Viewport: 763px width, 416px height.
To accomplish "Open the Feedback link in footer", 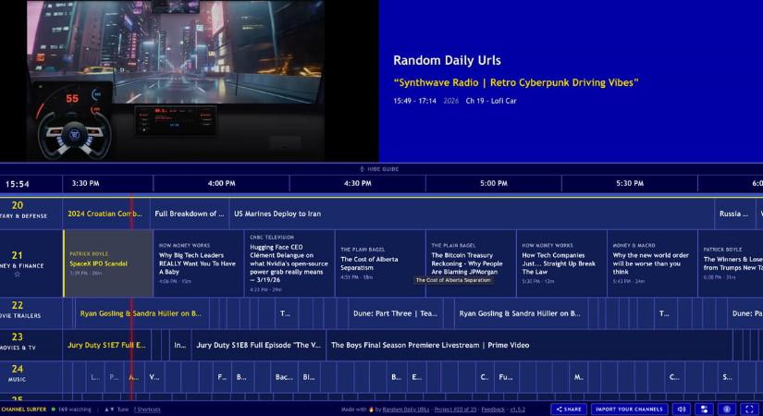I will pyautogui.click(x=493, y=409).
